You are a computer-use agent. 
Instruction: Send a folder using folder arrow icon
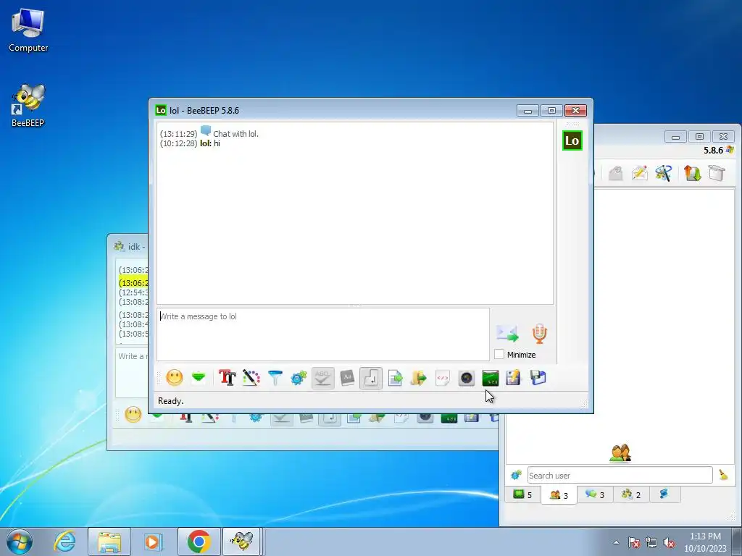pos(418,378)
